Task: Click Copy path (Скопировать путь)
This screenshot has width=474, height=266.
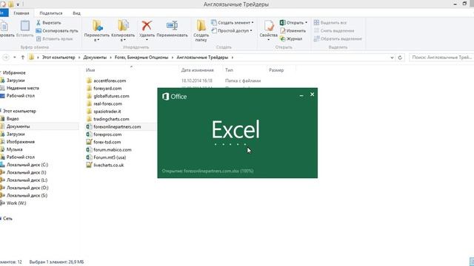Action: point(57,31)
